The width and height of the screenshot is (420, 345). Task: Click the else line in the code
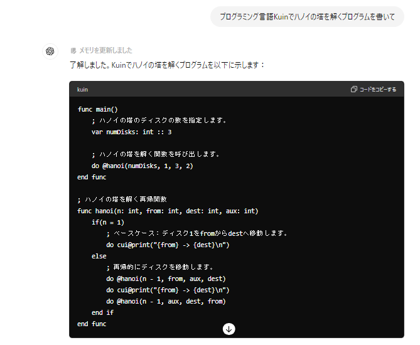click(x=99, y=257)
